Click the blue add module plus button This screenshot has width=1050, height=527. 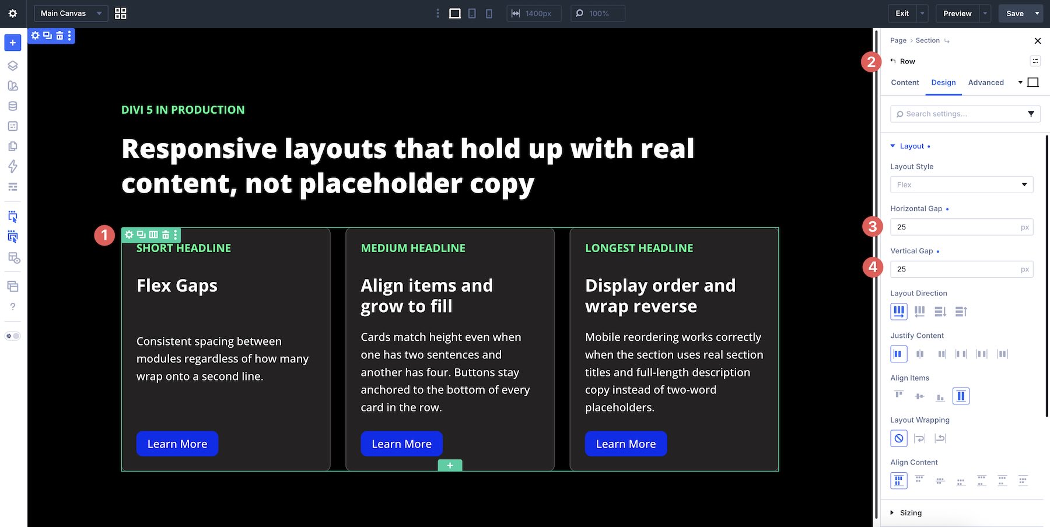(x=13, y=43)
